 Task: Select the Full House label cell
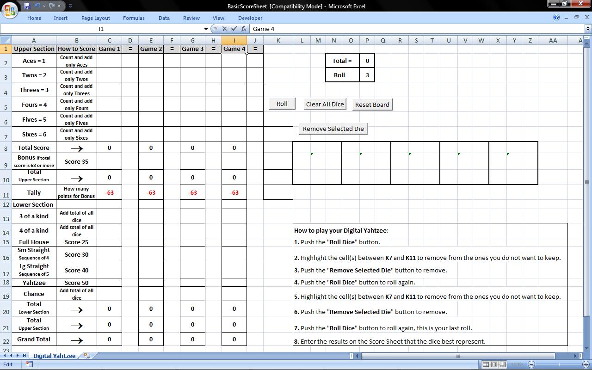(34, 242)
